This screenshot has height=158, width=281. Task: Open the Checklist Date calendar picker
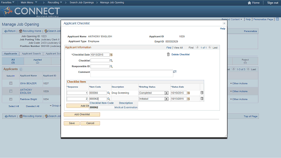tap(111, 54)
